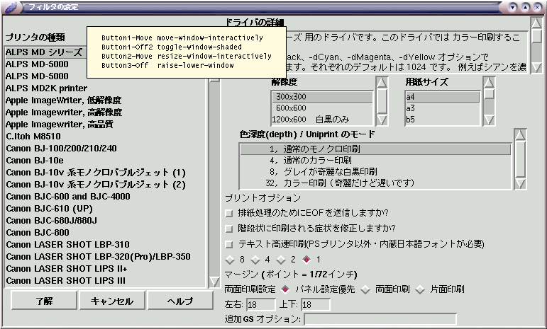The width and height of the screenshot is (547, 329).
Task: Select 両面印刷 radio button
Action: pyautogui.click(x=365, y=289)
